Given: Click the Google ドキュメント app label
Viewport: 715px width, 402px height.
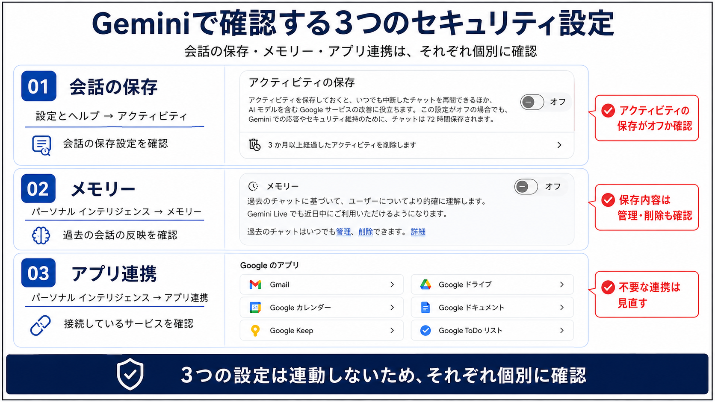Looking at the screenshot, I should 472,308.
